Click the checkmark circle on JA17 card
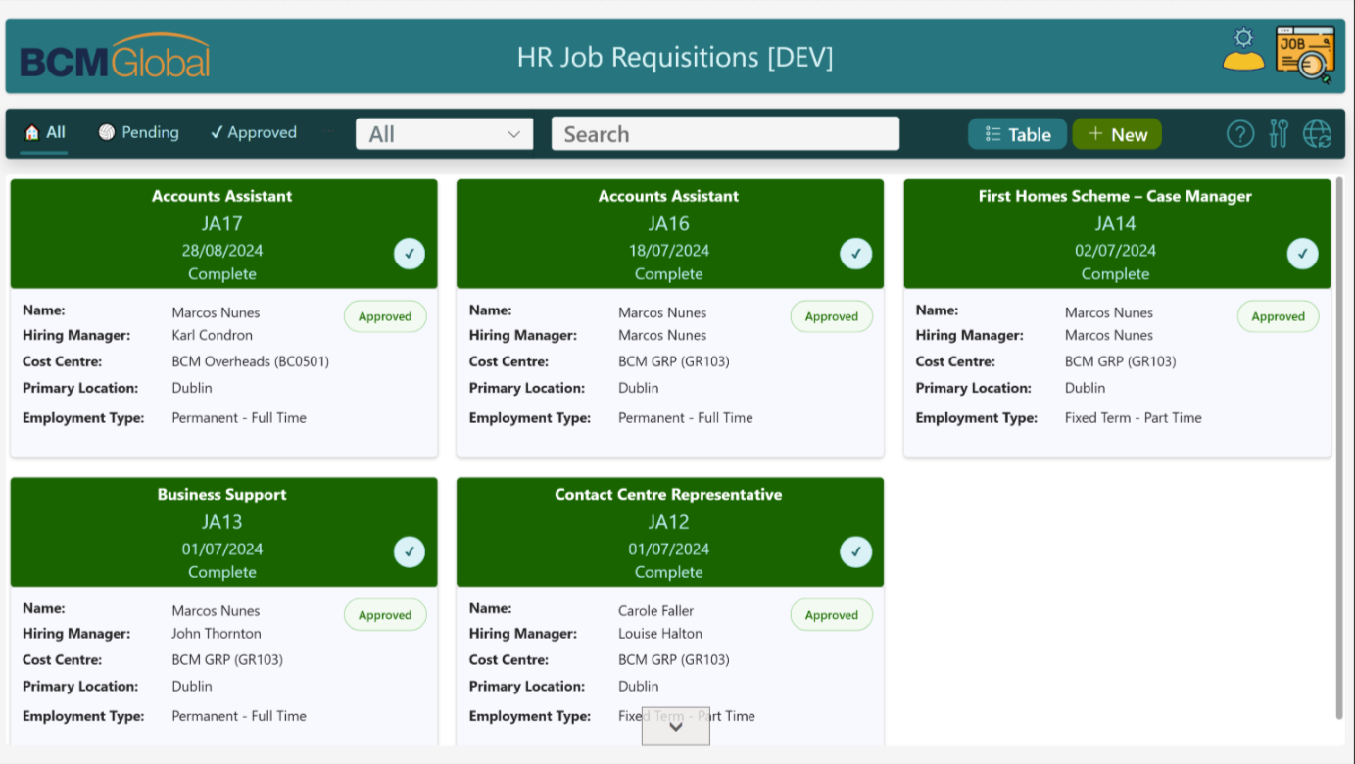 click(x=410, y=254)
